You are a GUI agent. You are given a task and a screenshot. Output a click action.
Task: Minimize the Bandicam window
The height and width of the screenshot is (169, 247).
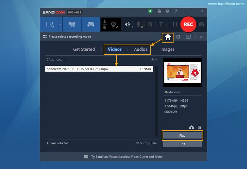point(194,11)
